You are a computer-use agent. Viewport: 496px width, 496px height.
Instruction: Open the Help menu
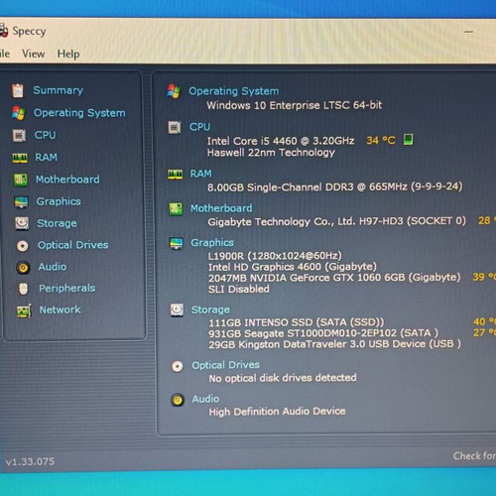pos(68,54)
